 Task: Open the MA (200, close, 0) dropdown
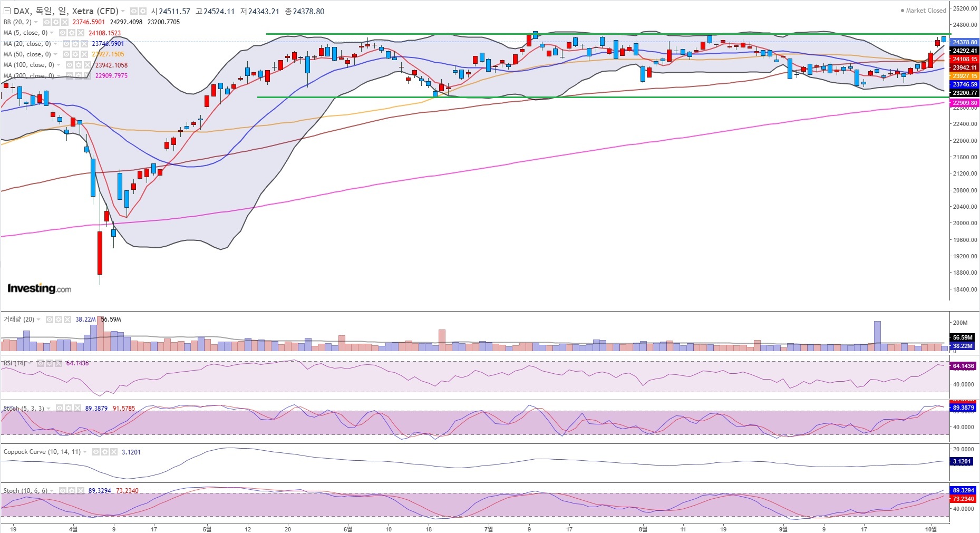(x=59, y=76)
